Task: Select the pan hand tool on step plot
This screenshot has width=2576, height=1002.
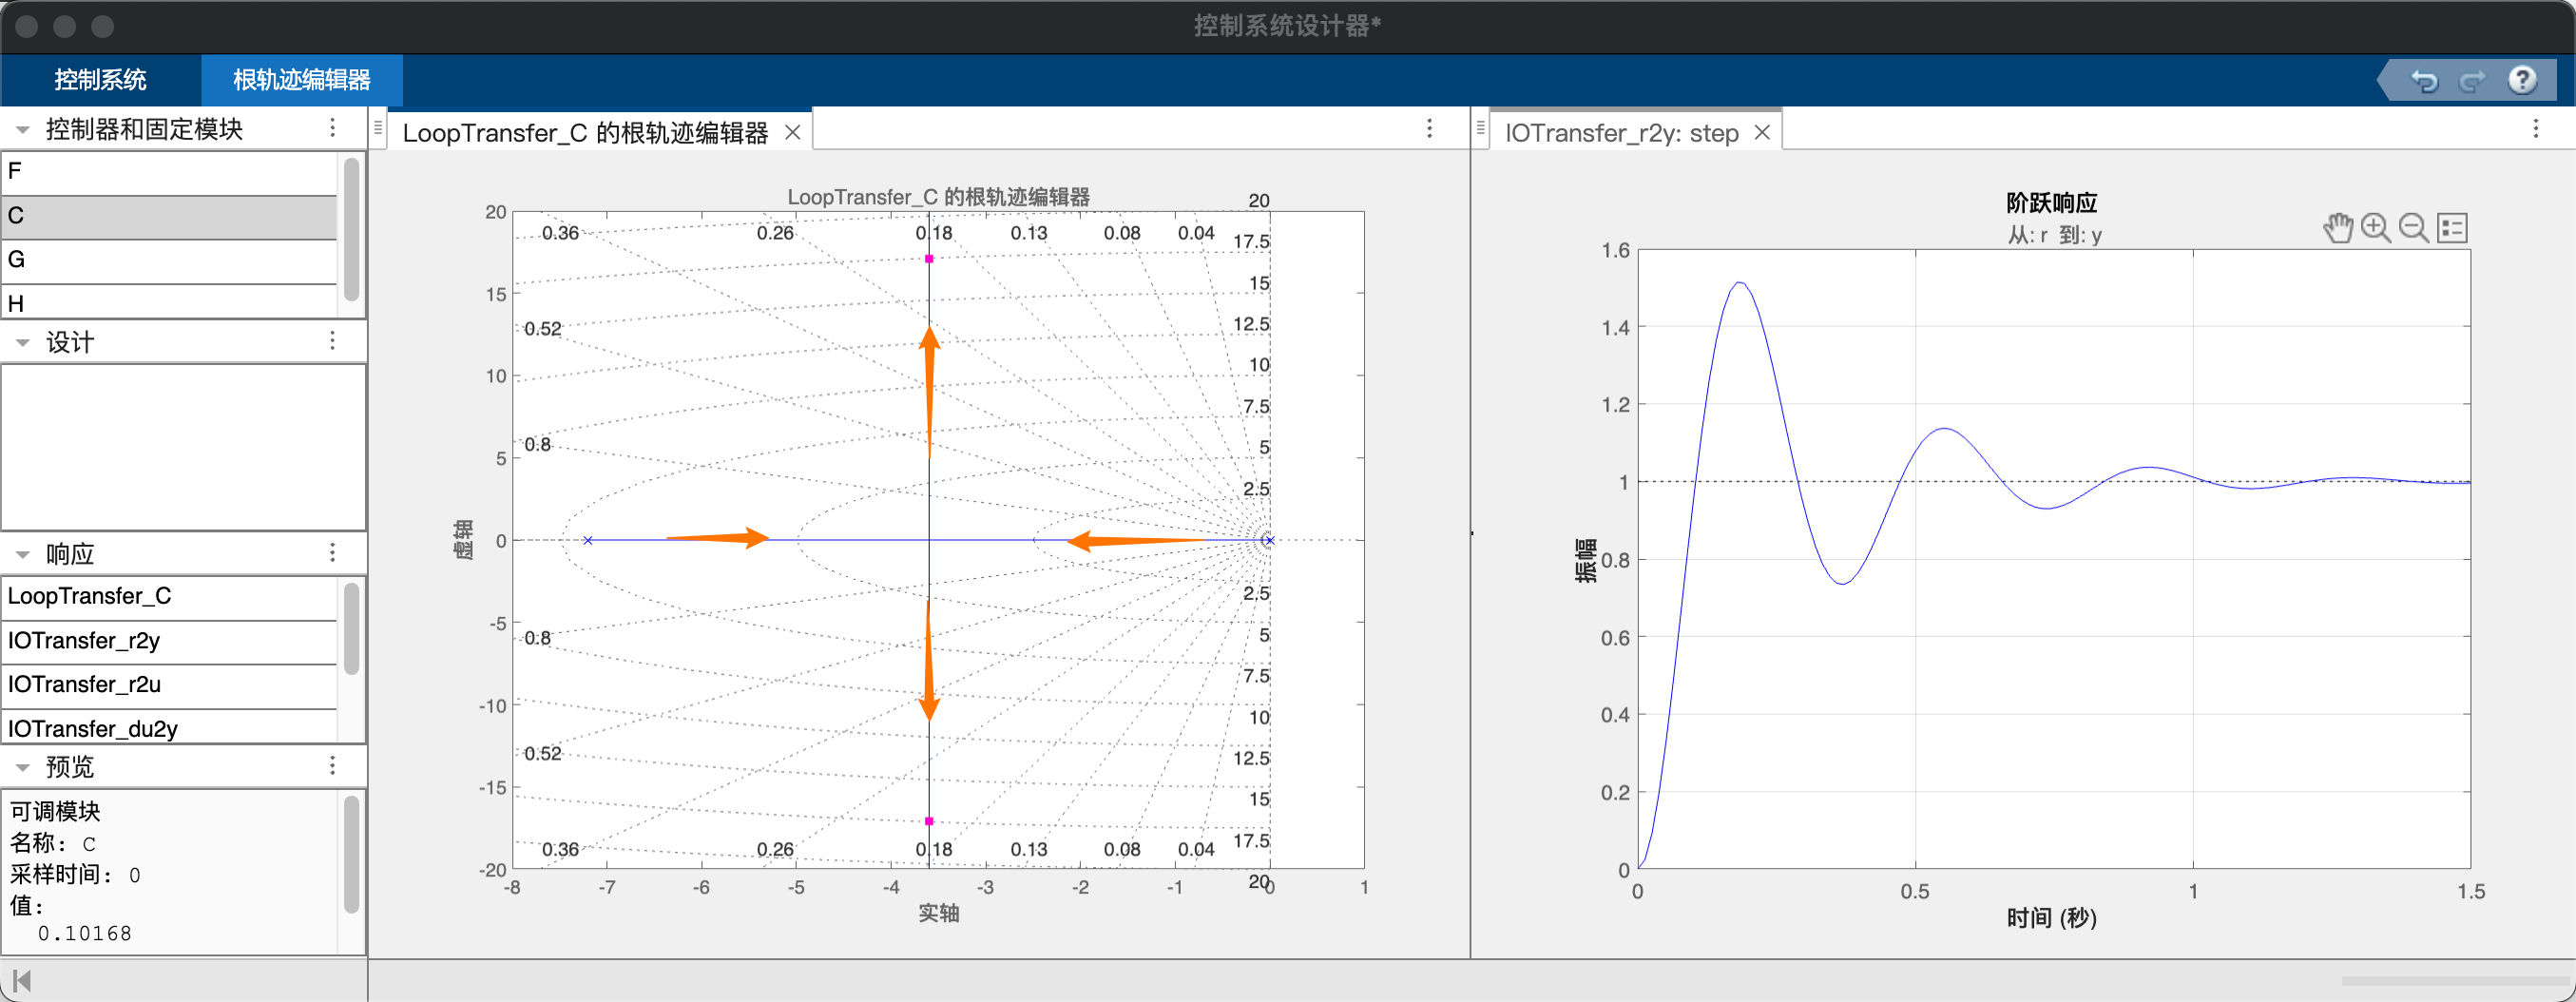Action: pyautogui.click(x=2337, y=228)
